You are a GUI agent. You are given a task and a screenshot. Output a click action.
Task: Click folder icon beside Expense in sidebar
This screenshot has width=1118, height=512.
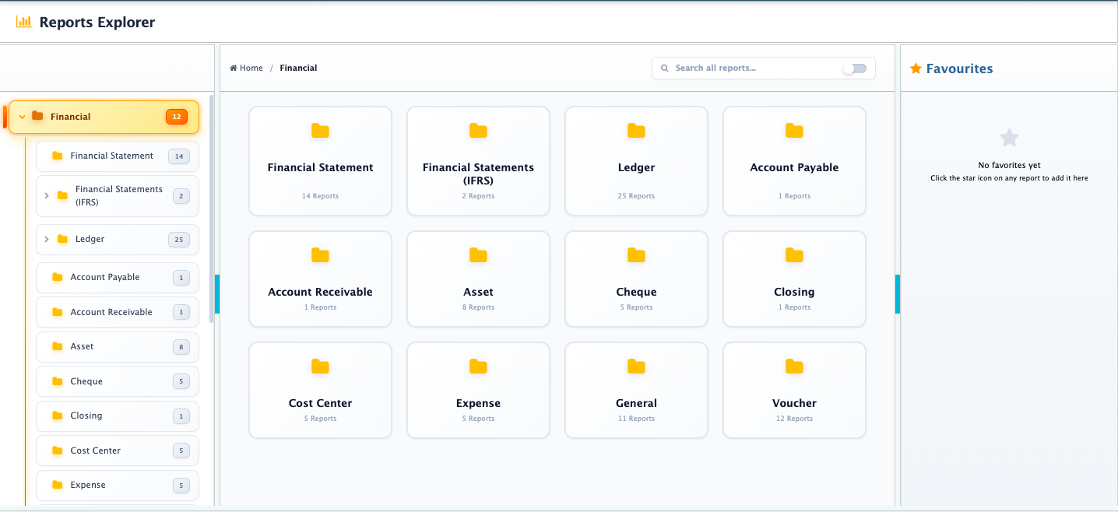coord(57,485)
